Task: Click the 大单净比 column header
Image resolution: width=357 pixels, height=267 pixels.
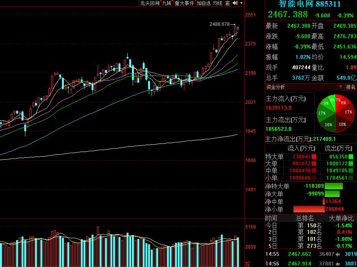Action: (x=341, y=219)
